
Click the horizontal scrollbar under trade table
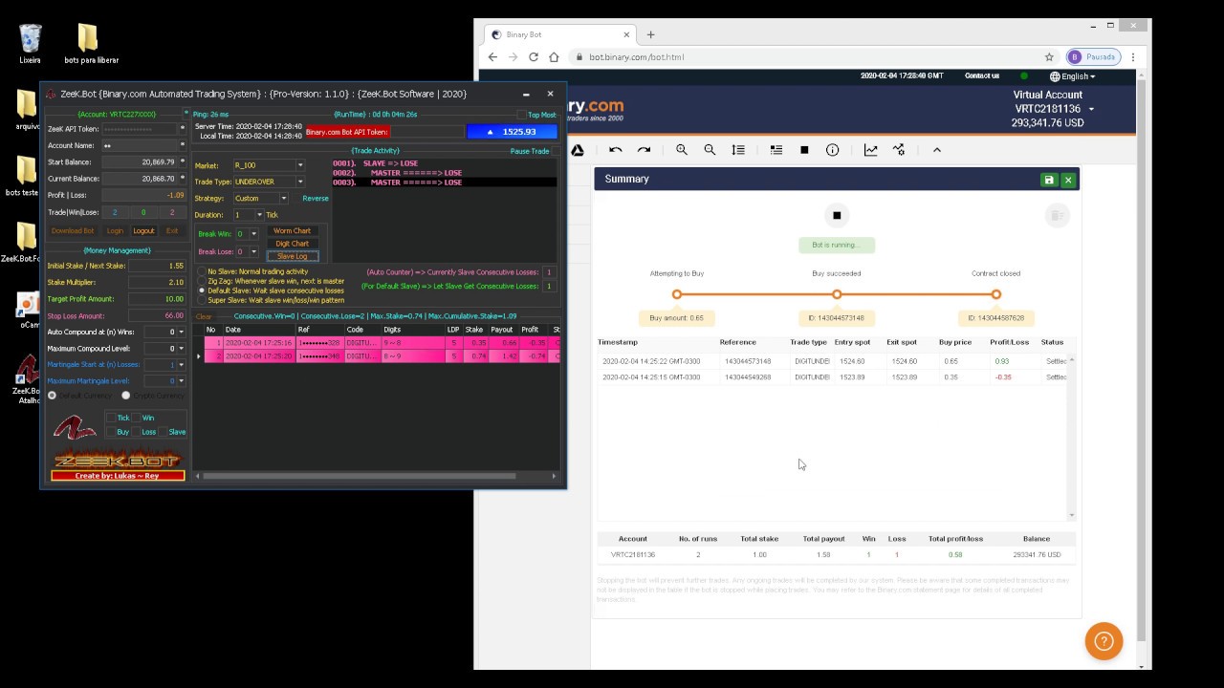click(359, 476)
